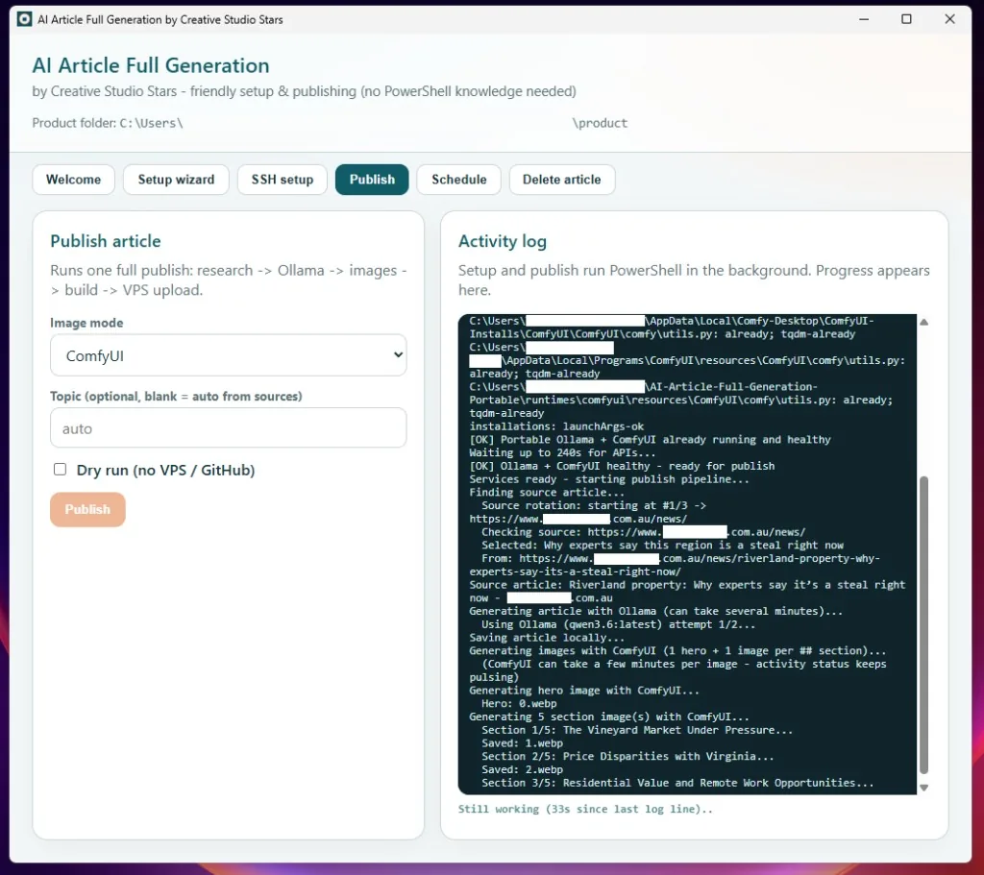Expand the Image mode ComfyUI dropdown
Viewport: 984px width, 875px height.
(229, 355)
